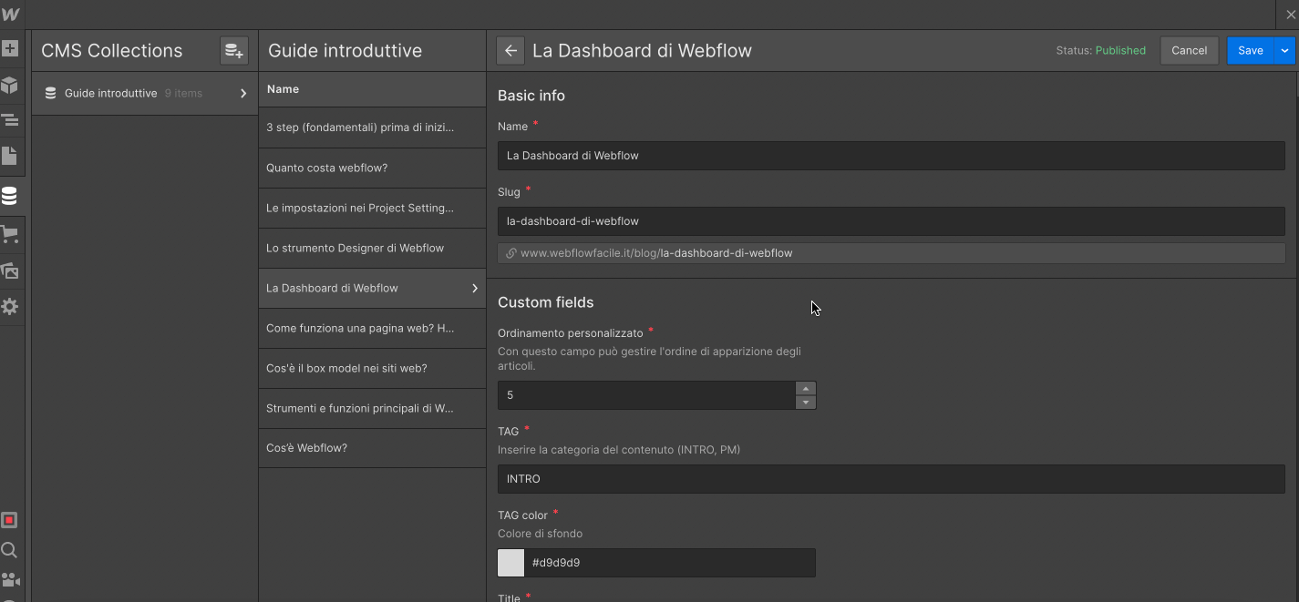Viewport: 1299px width, 602px height.
Task: Expand the Guide introduttive collection chevron
Action: (243, 93)
